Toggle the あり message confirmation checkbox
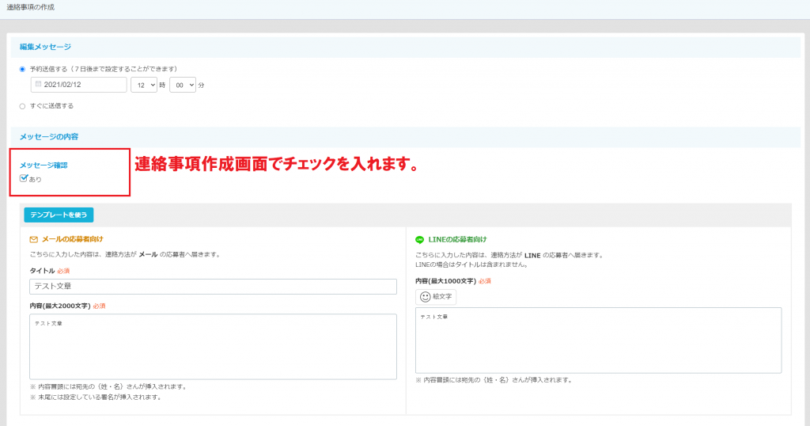 [x=24, y=179]
